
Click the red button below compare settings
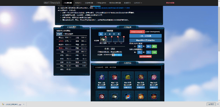(x=145, y=56)
